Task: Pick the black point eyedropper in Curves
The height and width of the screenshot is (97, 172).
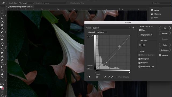Action: (105, 77)
